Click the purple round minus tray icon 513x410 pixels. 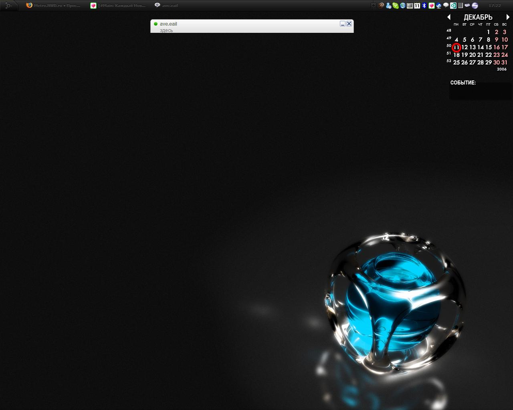click(x=475, y=6)
